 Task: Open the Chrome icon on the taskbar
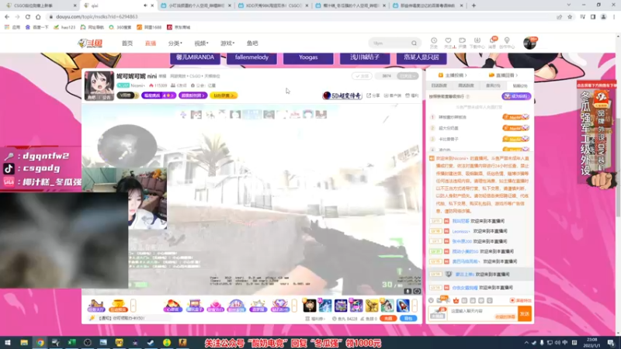point(40,342)
